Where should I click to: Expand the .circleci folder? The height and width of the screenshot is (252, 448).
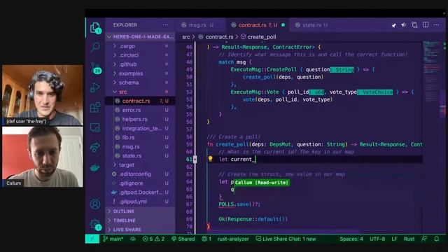(x=140, y=55)
